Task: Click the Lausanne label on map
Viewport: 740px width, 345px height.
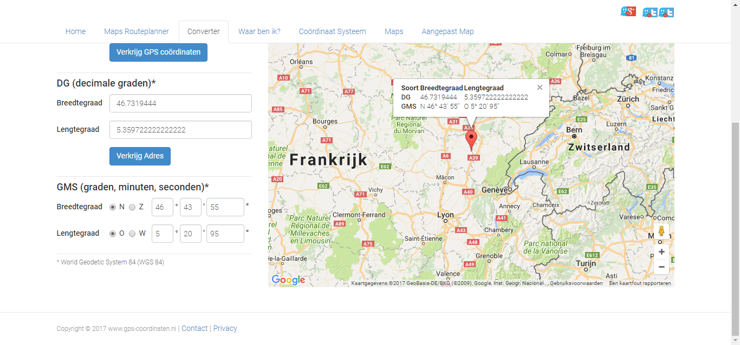Action: click(534, 162)
